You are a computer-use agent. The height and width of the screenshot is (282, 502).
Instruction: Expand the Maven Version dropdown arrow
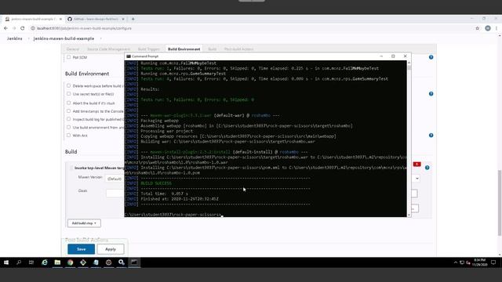point(417,179)
